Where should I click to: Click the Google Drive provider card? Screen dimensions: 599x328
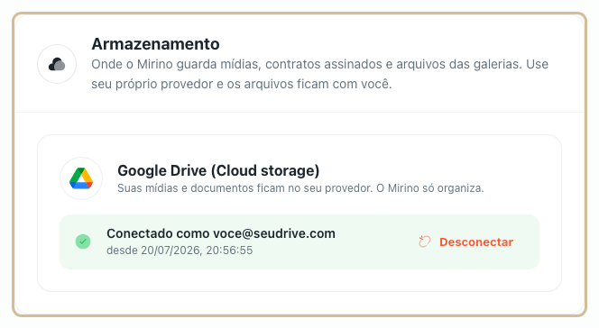(x=299, y=214)
